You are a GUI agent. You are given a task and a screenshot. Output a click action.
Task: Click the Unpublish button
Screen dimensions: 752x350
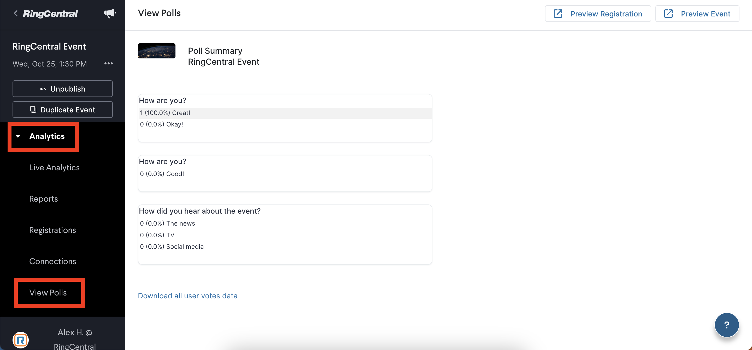(62, 89)
